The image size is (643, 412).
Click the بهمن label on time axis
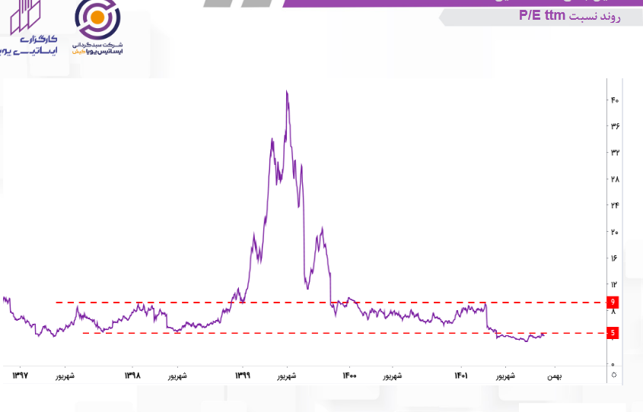point(553,376)
